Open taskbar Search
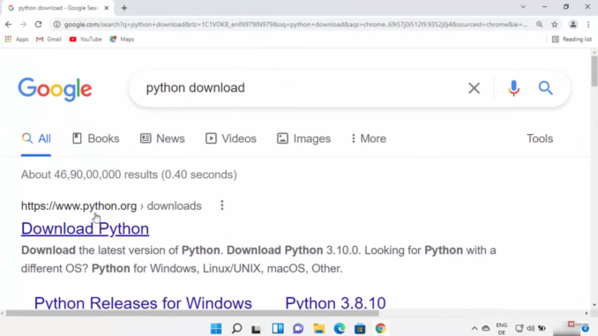The image size is (598, 336). tap(236, 328)
